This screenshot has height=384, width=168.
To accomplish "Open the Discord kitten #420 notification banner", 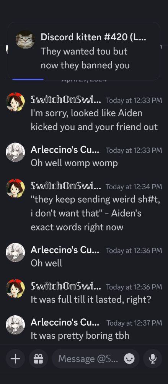I will (84, 51).
